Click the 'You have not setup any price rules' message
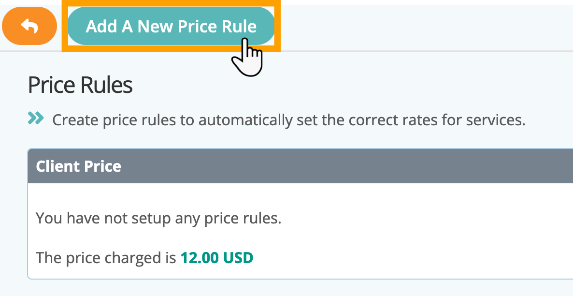The width and height of the screenshot is (573, 296). [x=158, y=219]
